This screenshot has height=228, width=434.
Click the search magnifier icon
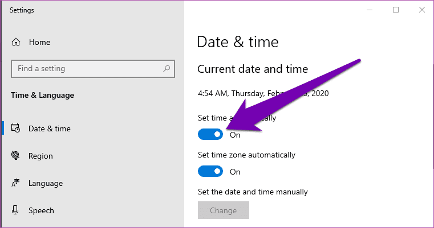point(167,68)
